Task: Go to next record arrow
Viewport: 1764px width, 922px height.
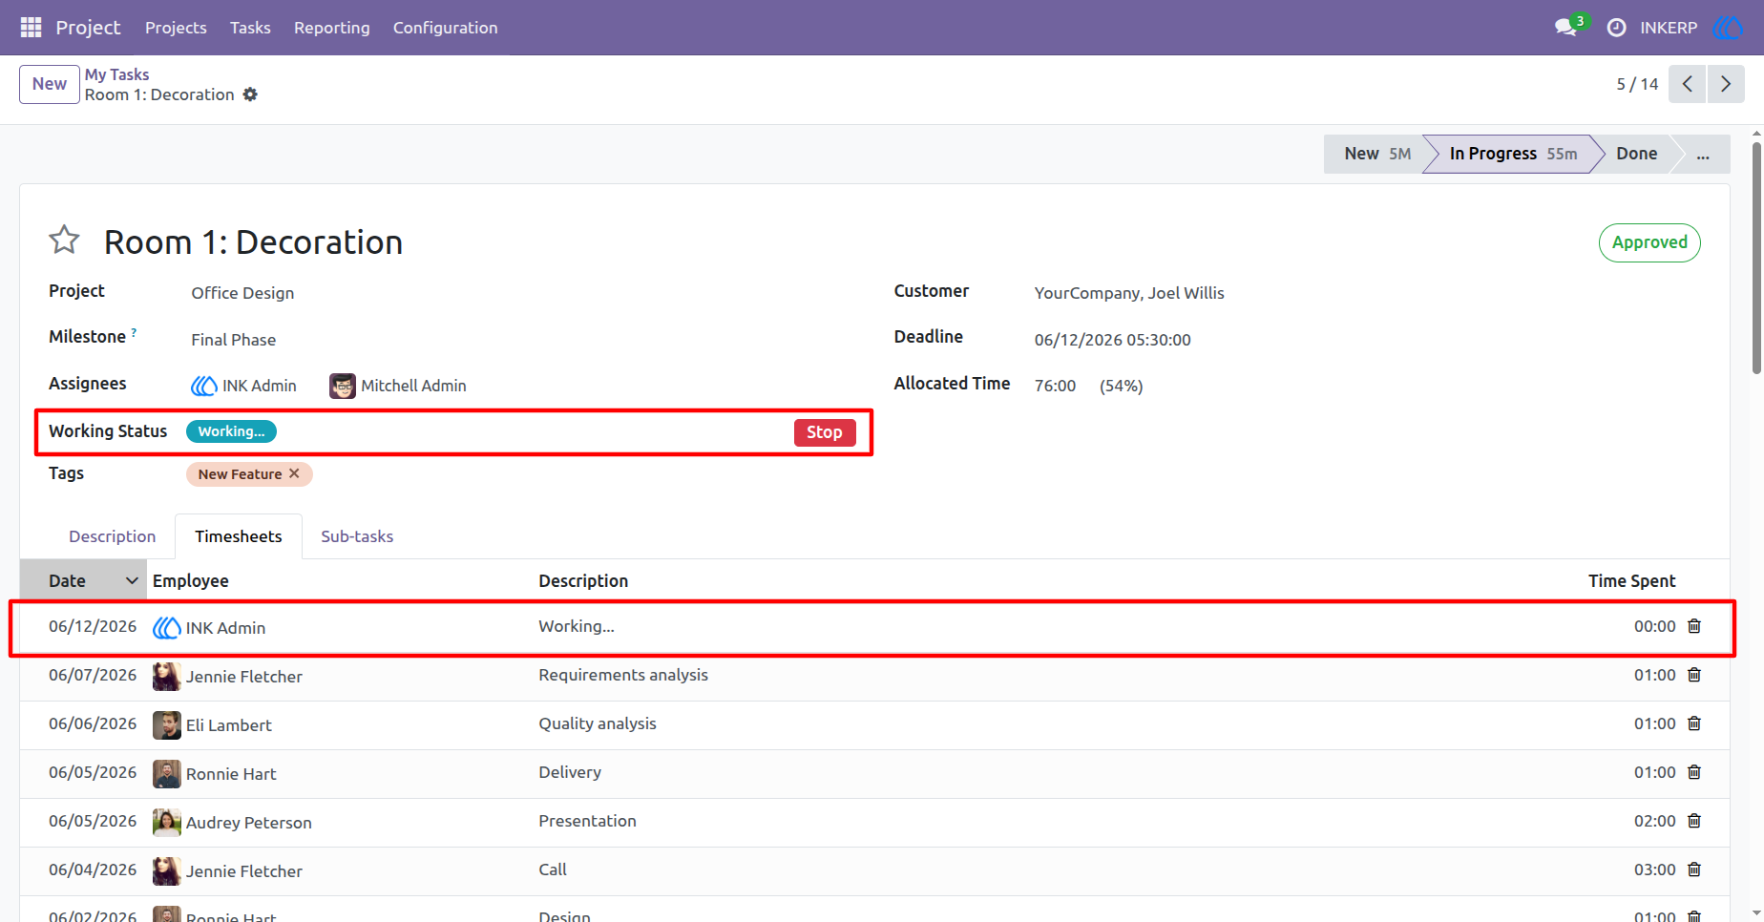Action: 1726,84
